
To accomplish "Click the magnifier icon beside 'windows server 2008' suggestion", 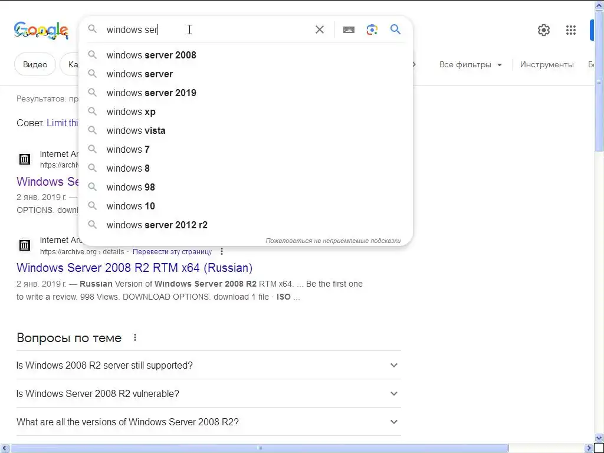I will [x=92, y=55].
